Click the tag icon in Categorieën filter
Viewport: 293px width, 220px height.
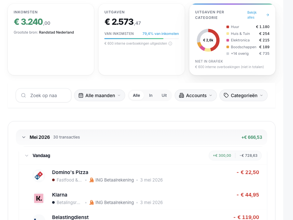click(226, 95)
